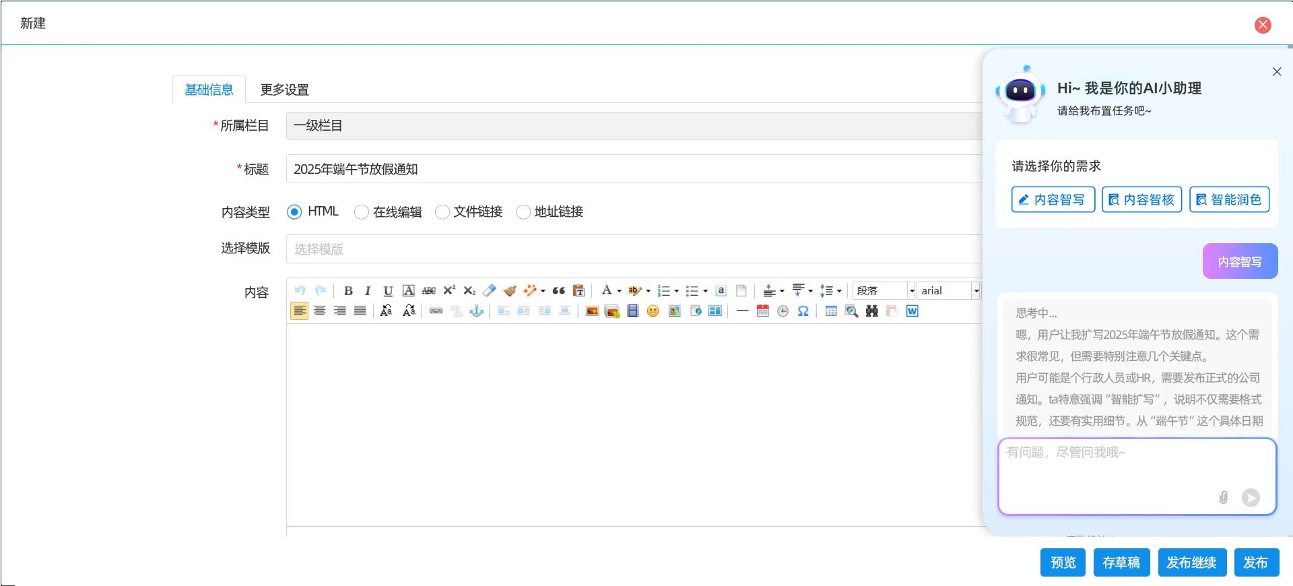Choose the 文件链接 radio option
The image size is (1293, 586).
click(442, 212)
